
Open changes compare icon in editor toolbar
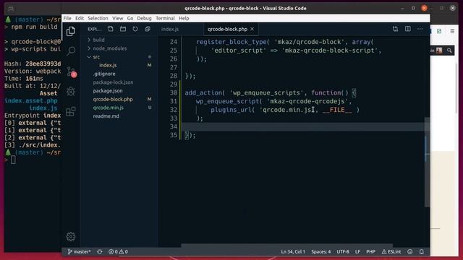pos(395,29)
